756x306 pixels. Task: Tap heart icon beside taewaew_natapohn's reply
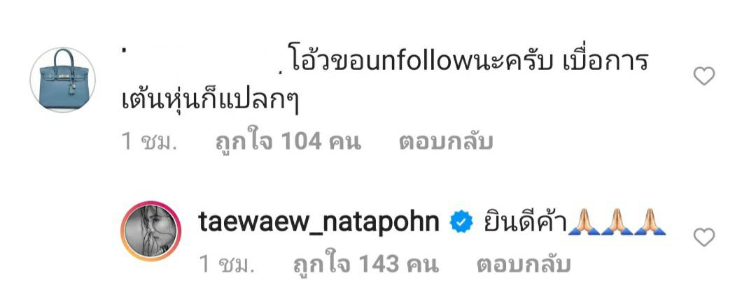click(x=704, y=238)
